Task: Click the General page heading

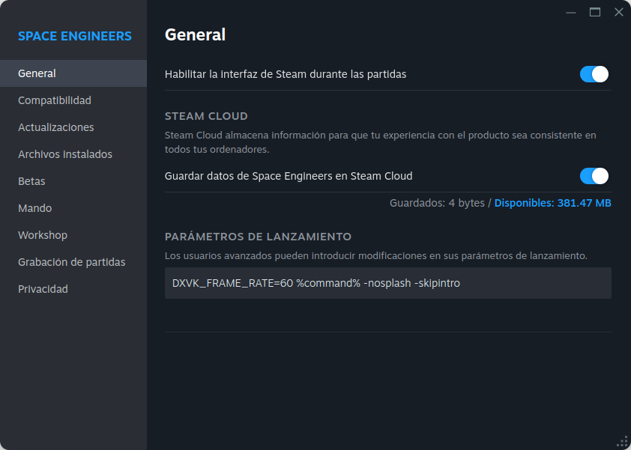Action: [195, 34]
